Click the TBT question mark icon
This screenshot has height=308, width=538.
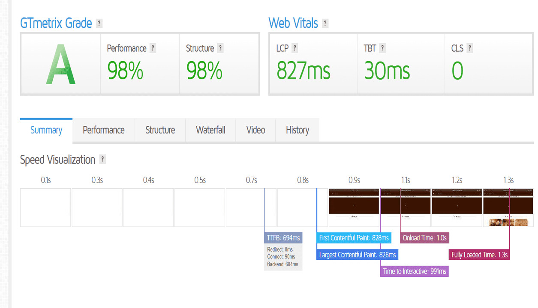pyautogui.click(x=382, y=48)
